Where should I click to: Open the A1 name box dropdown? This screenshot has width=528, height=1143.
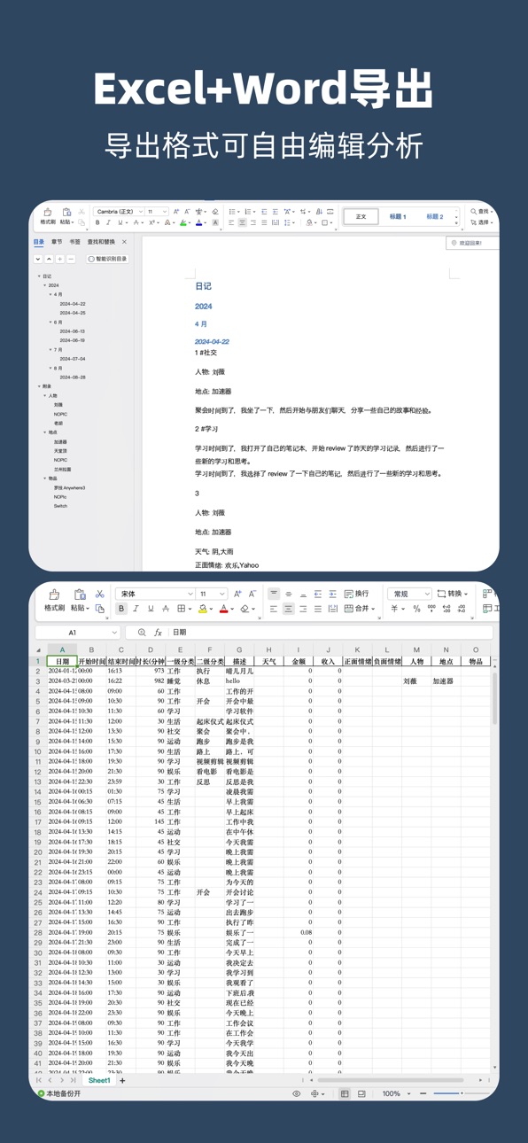point(114,633)
